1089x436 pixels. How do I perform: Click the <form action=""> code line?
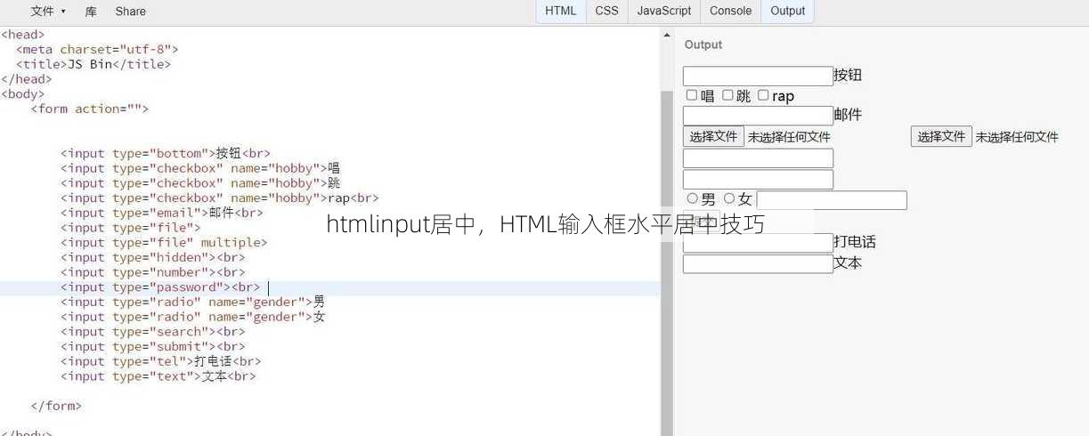pyautogui.click(x=89, y=109)
